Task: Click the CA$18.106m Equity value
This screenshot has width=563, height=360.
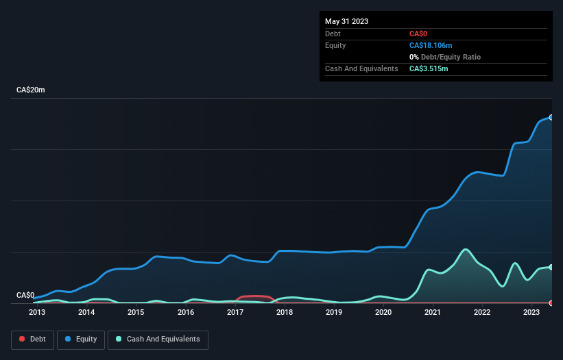Action: [x=431, y=45]
